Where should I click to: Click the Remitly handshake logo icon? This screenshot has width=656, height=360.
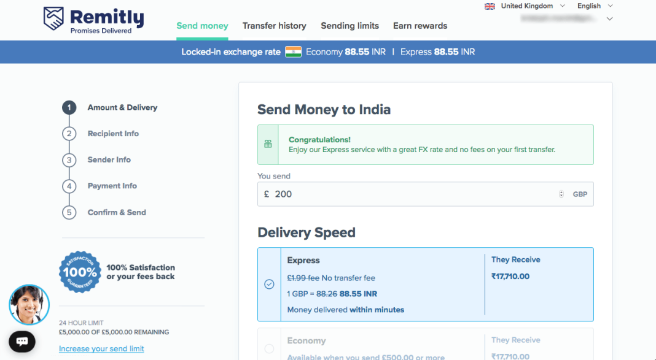54,18
